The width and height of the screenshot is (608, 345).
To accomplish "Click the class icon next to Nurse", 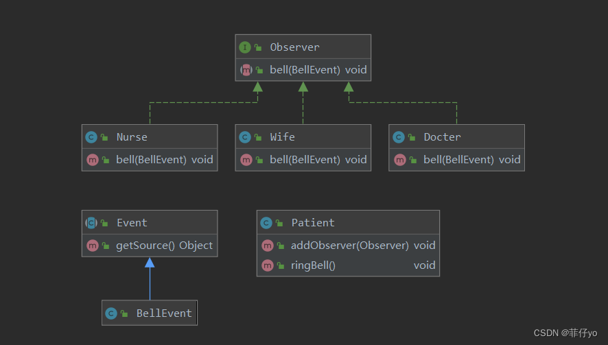I will coord(91,137).
